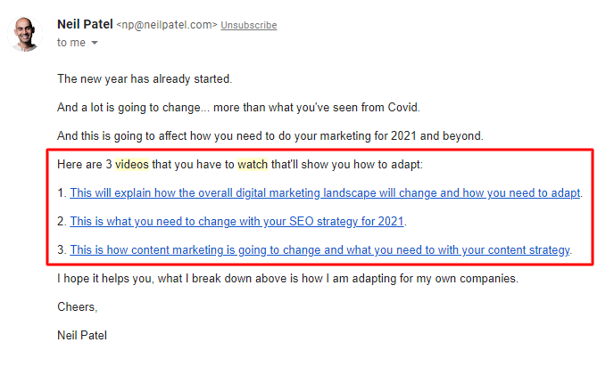Click the highlighted word "videos"

(x=132, y=165)
